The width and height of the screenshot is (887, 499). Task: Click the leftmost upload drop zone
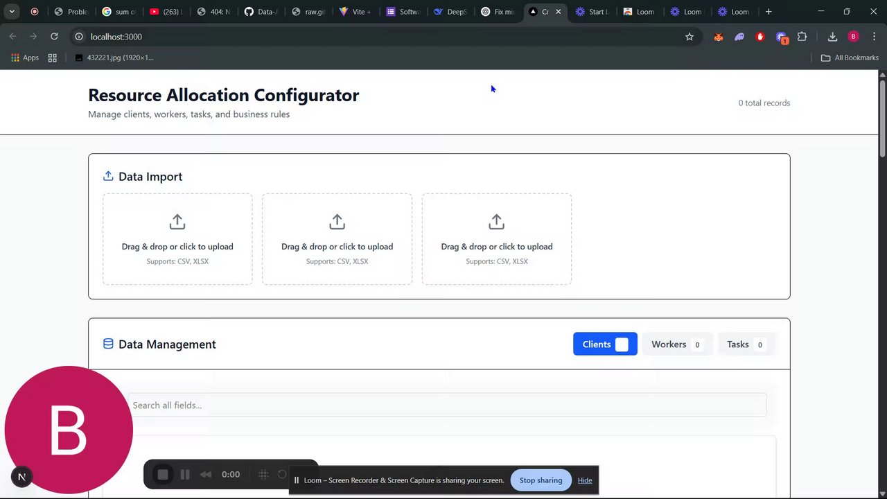coord(177,239)
